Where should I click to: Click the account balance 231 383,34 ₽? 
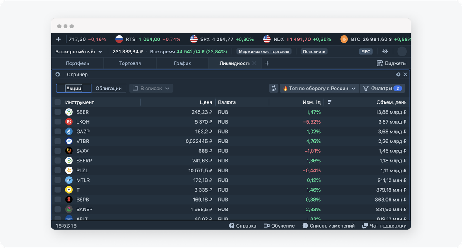[128, 51]
